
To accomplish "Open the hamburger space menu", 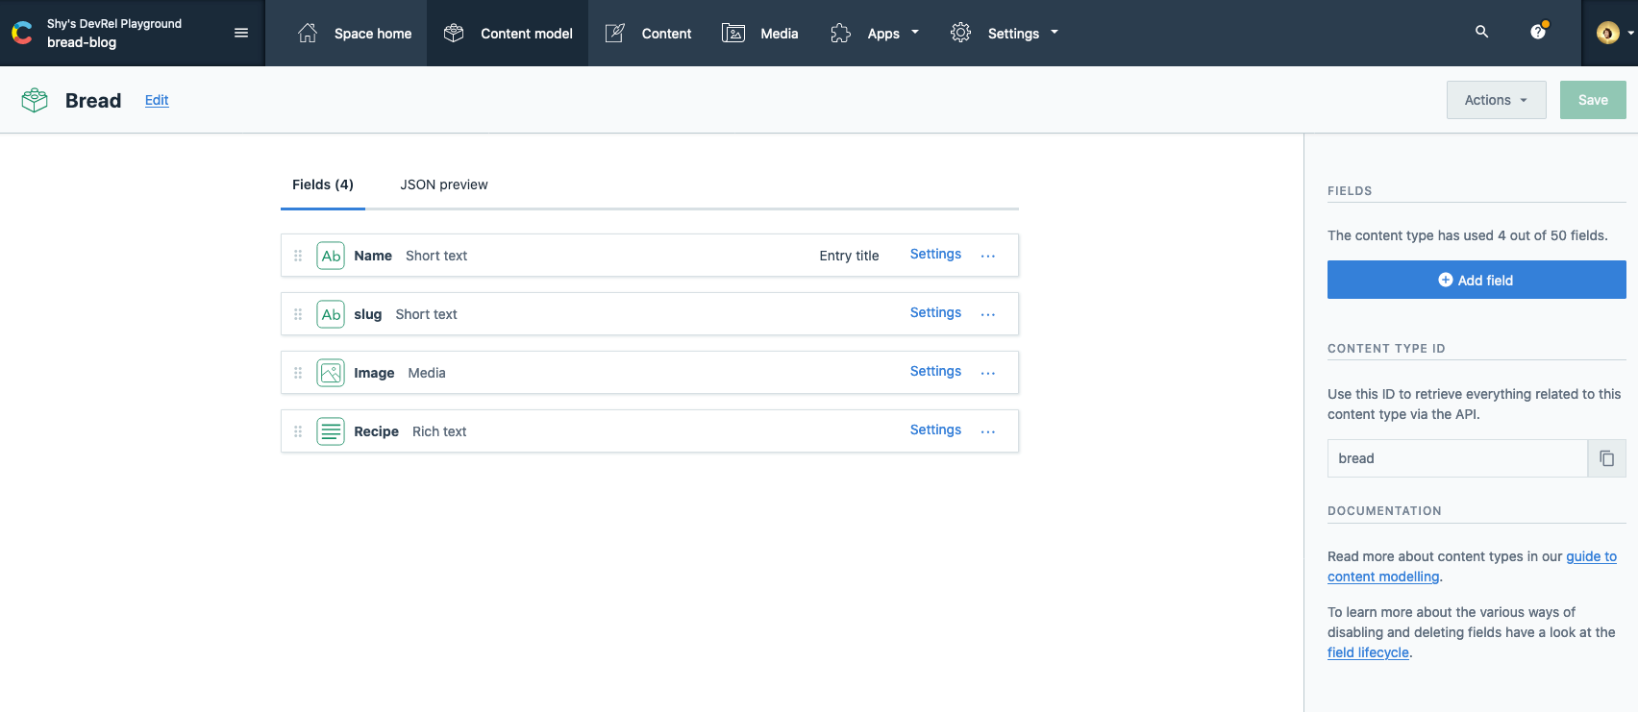I will (x=241, y=33).
